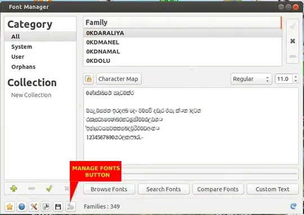Click the floppy disk save icon
Image resolution: width=304 pixels, height=215 pixels.
[x=58, y=207]
